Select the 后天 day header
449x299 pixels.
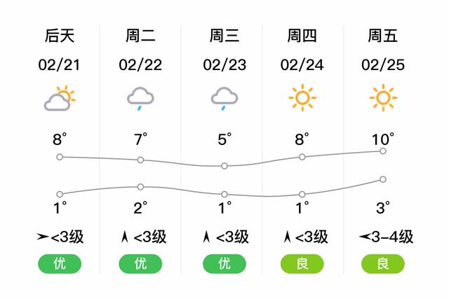coord(59,36)
